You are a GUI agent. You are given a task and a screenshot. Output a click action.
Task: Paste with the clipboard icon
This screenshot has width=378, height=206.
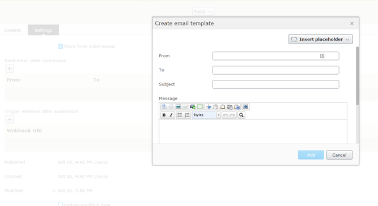coord(223,107)
